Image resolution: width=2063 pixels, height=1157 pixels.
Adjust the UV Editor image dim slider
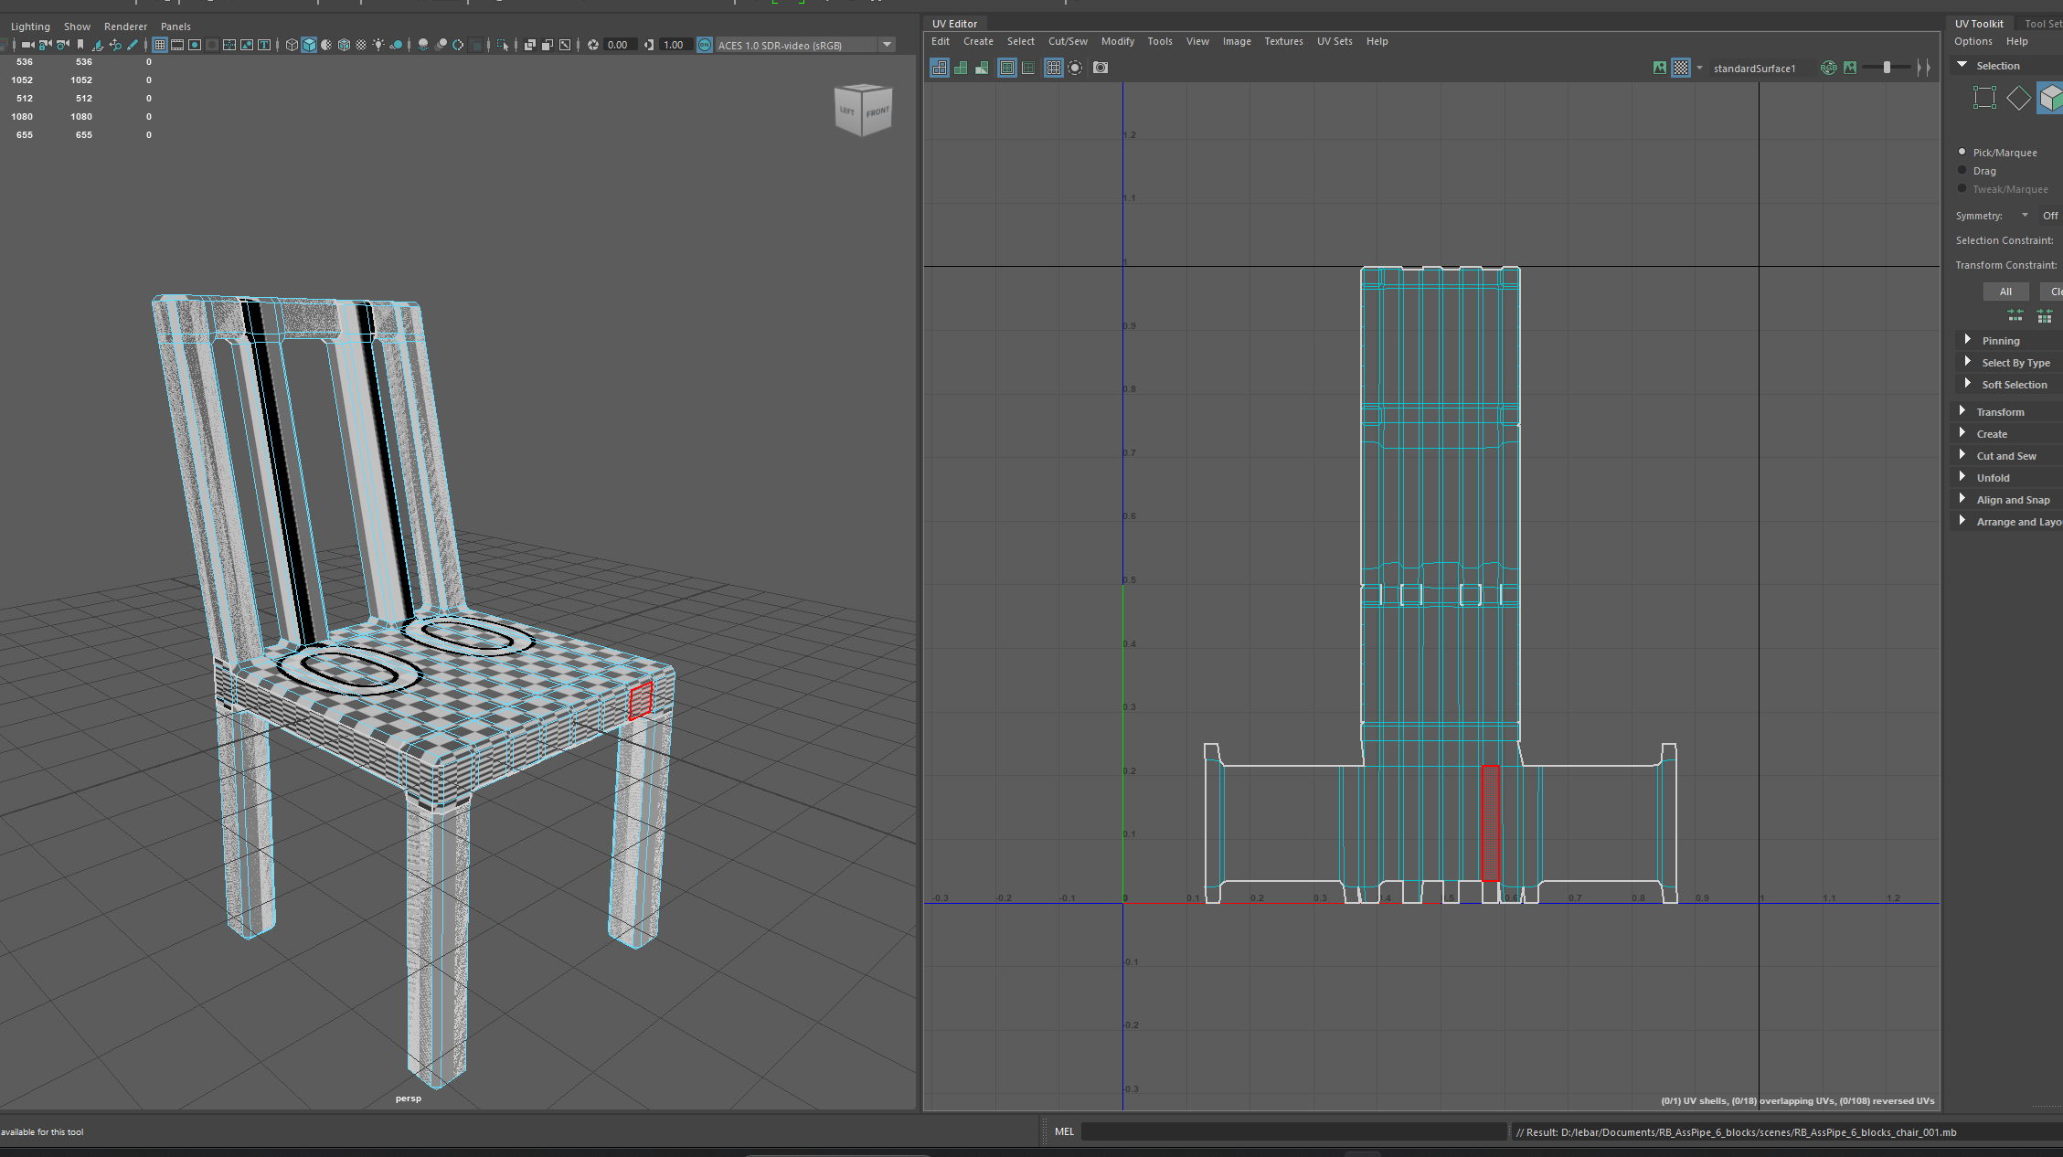1887,68
